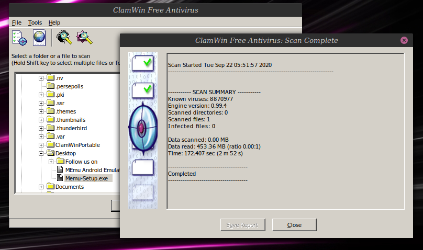Click the Scanned files: 1 line
This screenshot has width=423, height=250.
coord(189,119)
